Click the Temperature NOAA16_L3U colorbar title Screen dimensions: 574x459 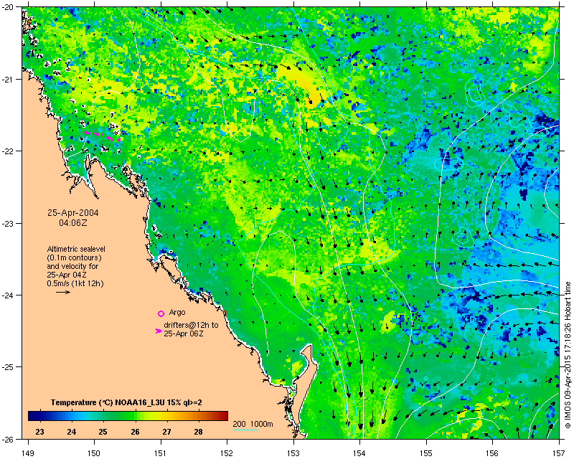(x=126, y=402)
